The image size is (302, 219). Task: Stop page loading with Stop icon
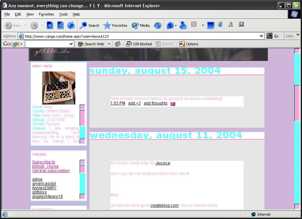tap(50, 25)
